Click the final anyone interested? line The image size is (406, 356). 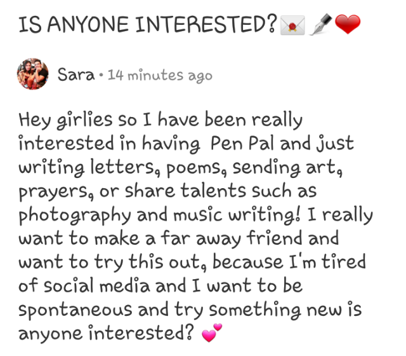coord(106,333)
